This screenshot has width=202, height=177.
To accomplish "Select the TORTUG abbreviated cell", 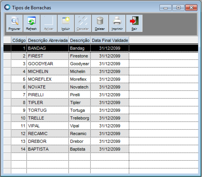I will [48, 110].
